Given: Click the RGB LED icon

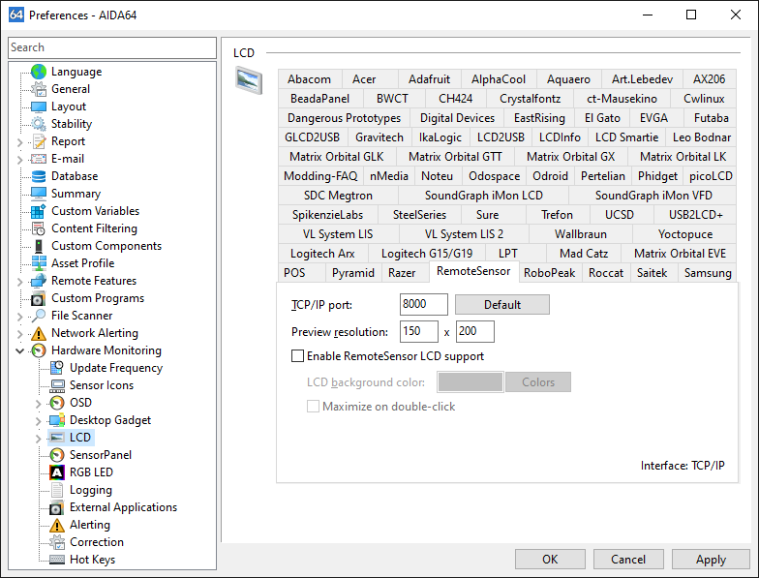Looking at the screenshot, I should 56,472.
